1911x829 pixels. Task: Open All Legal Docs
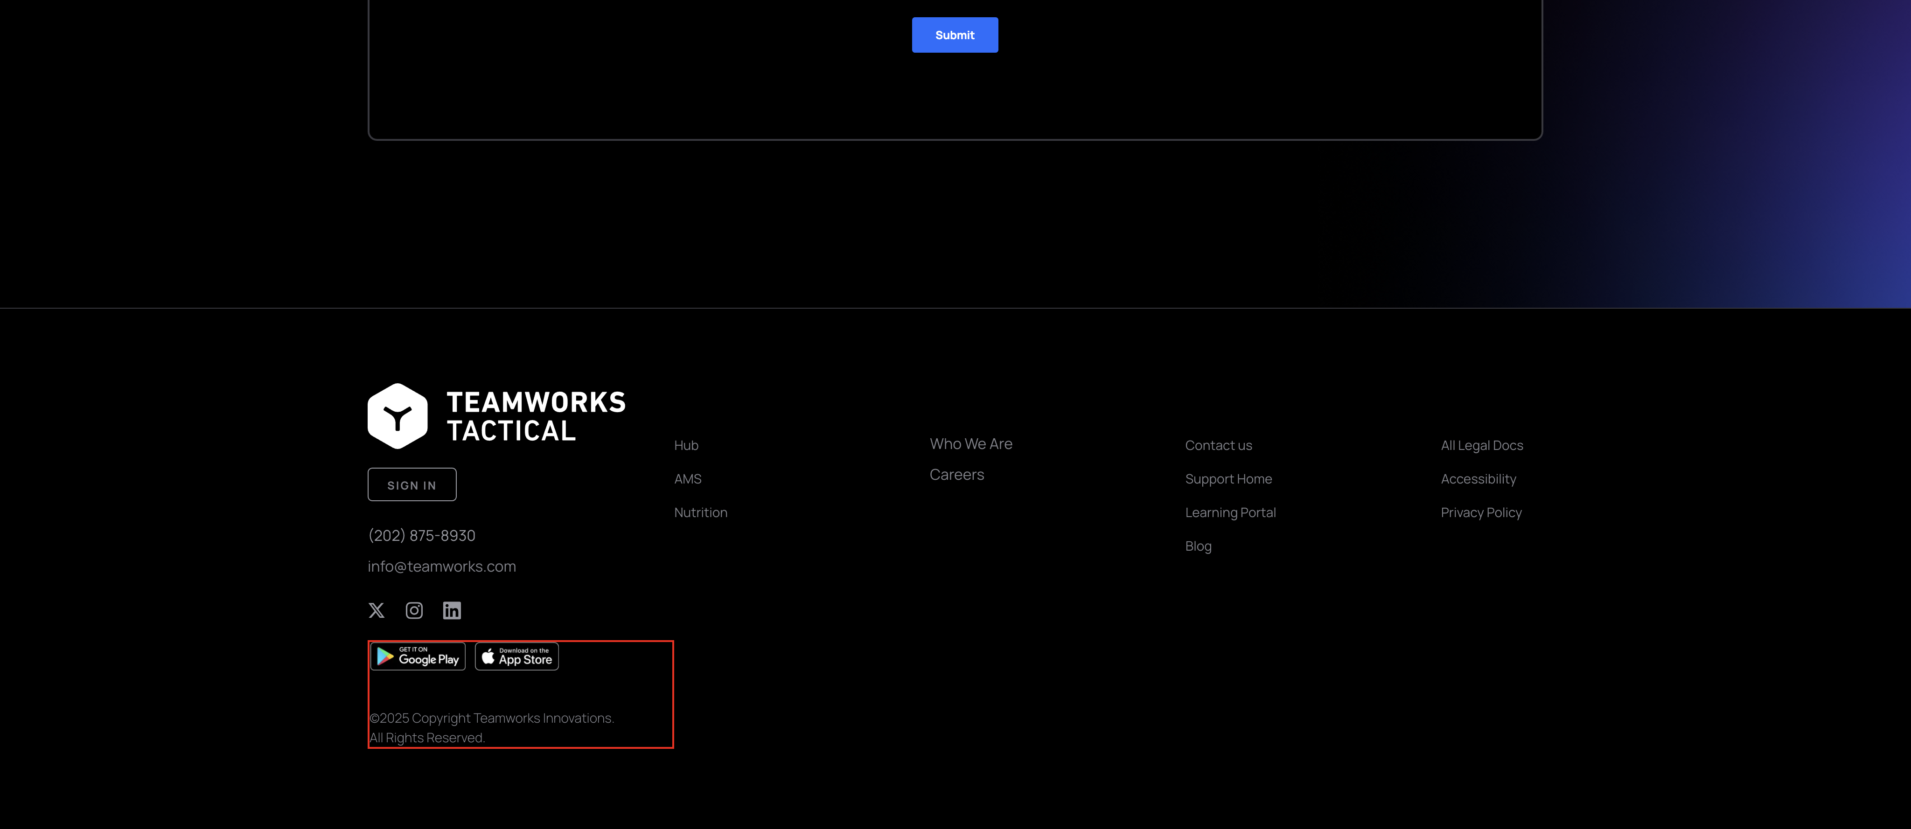coord(1481,446)
